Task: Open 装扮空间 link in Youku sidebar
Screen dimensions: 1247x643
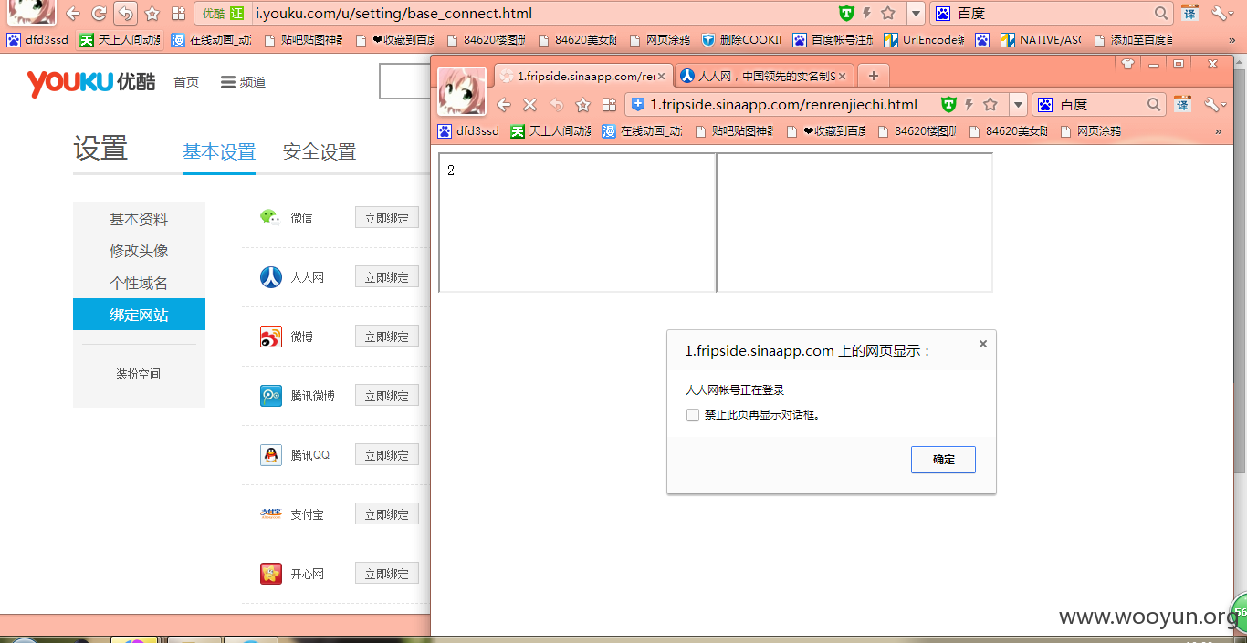Action: click(x=139, y=374)
